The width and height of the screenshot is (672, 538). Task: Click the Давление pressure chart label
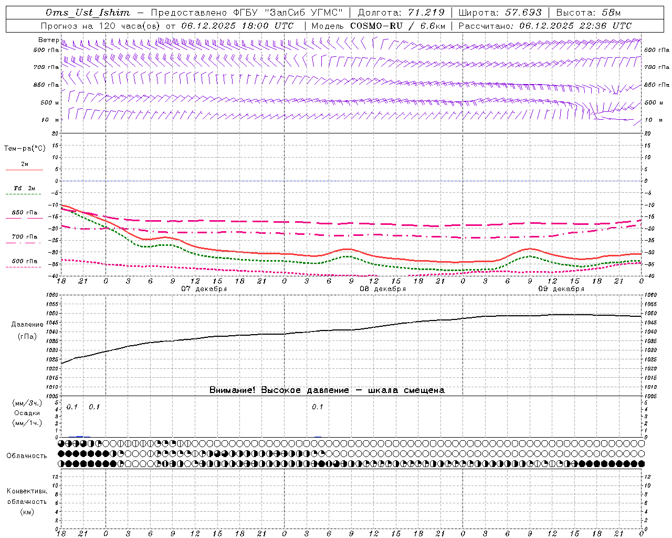click(27, 325)
